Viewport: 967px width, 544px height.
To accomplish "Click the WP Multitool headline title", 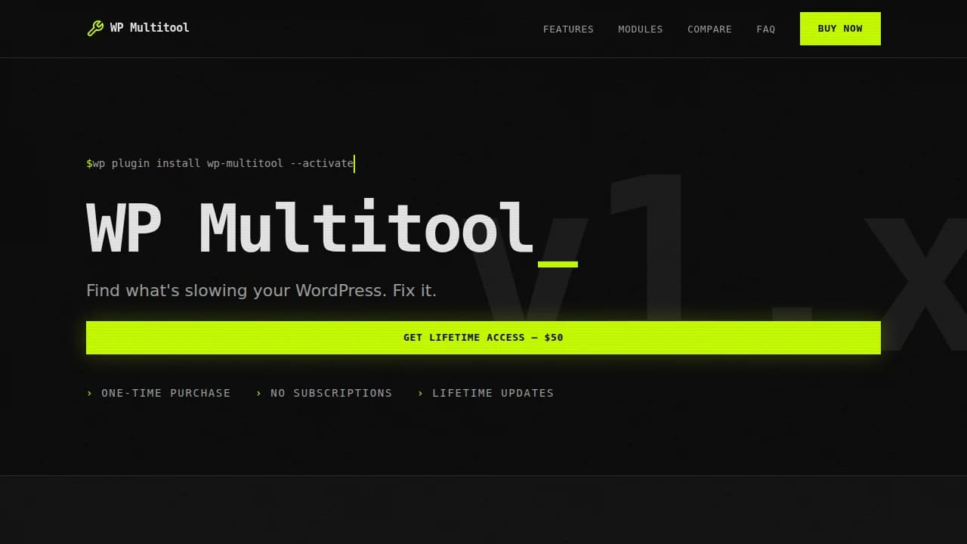I will [310, 227].
